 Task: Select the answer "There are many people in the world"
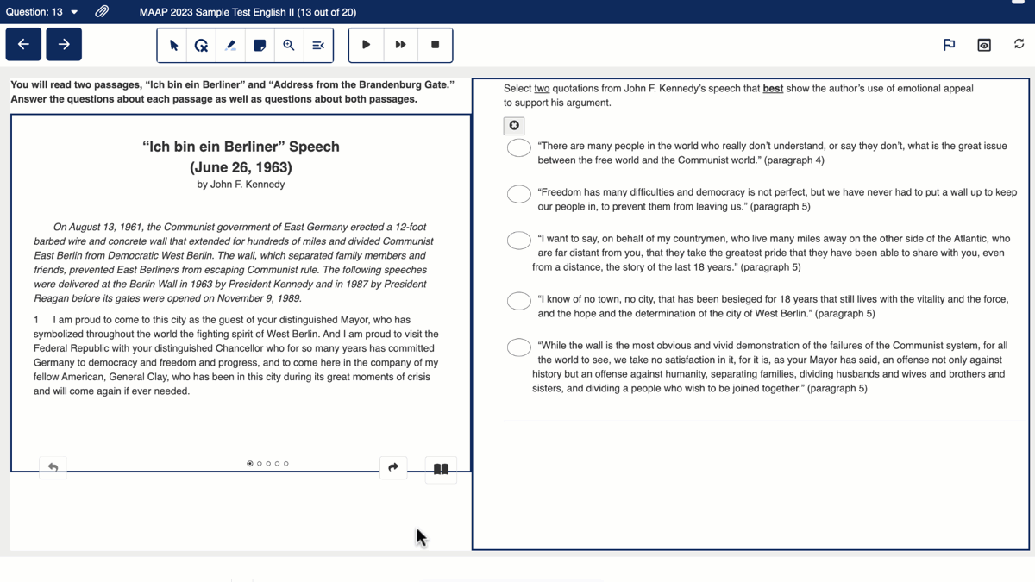click(518, 147)
